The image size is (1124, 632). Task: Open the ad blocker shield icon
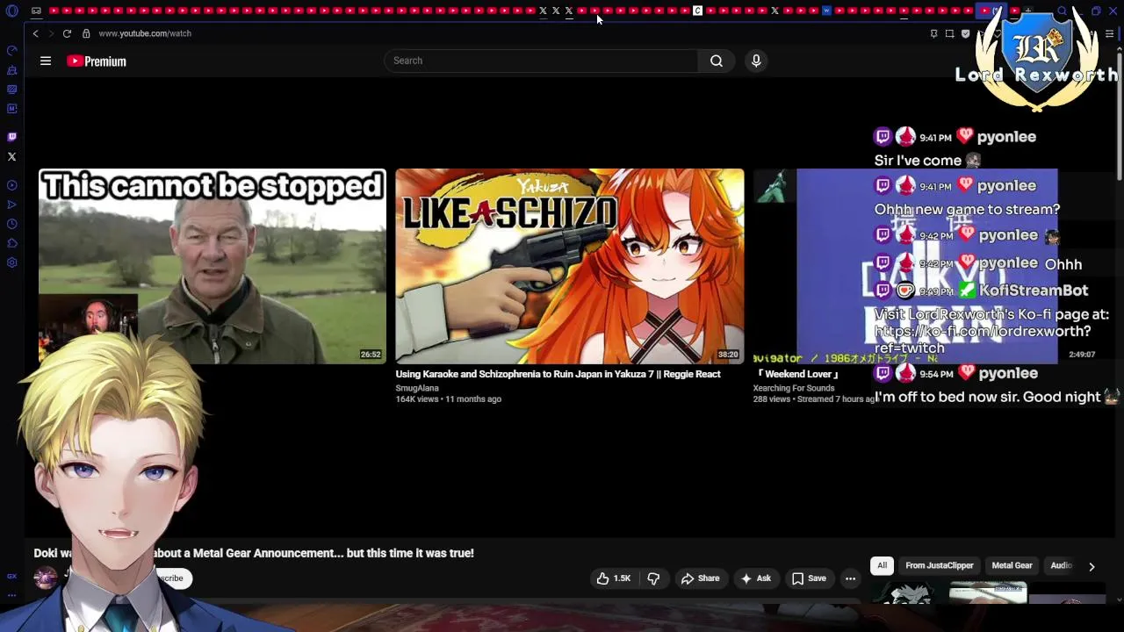965,33
